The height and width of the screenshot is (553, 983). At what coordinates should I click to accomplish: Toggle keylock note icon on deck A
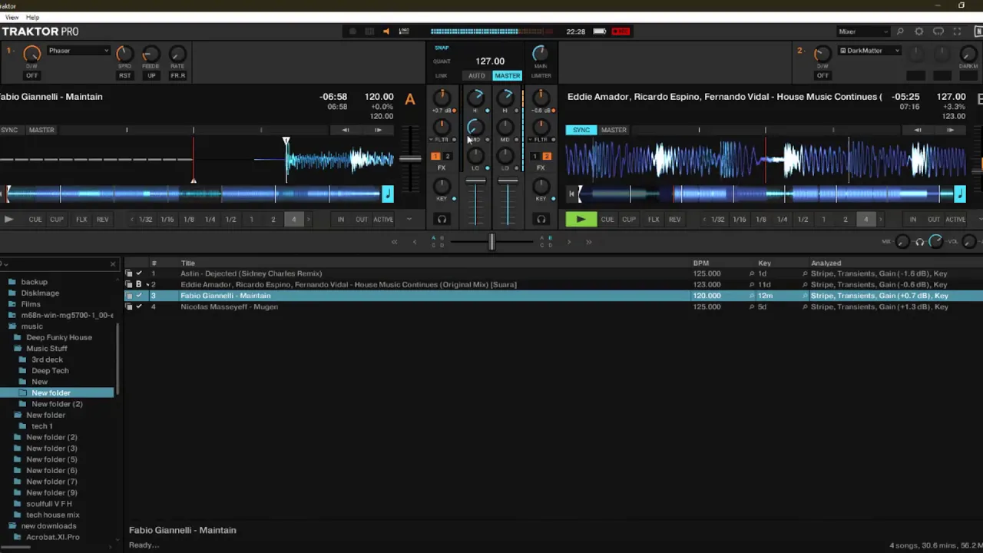pyautogui.click(x=387, y=194)
